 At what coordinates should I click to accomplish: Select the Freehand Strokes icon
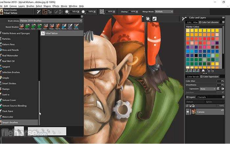coord(45,12)
